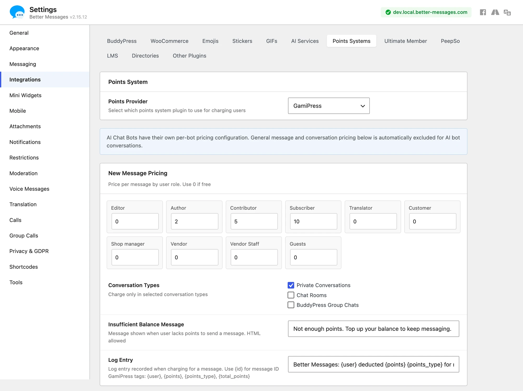Click the roadmap road icon
The image size is (523, 391).
[495, 12]
